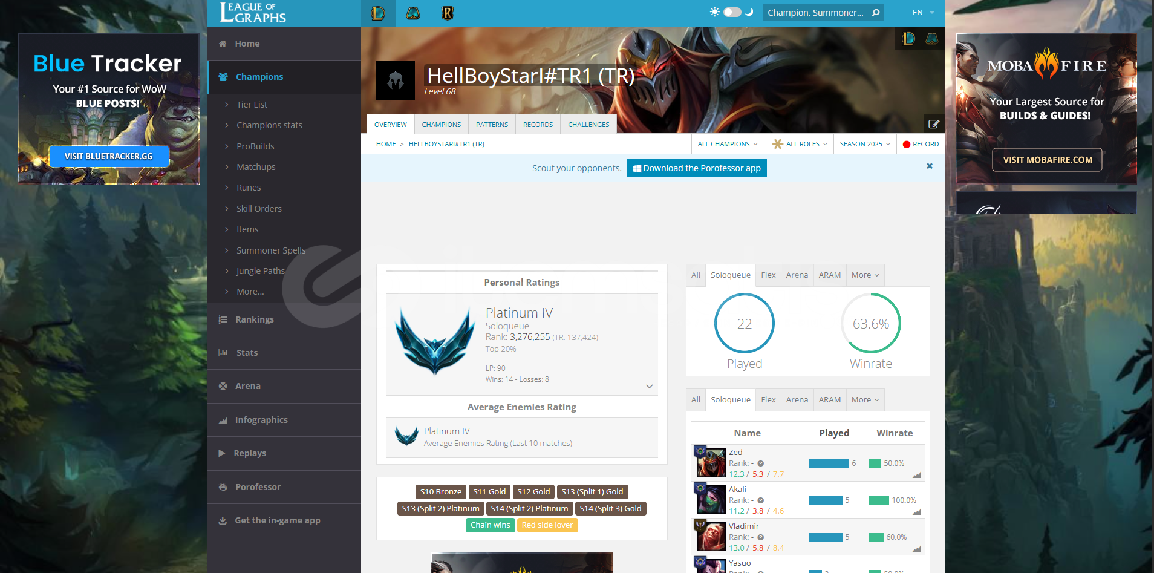Select Flex tab in winrate panel

[x=768, y=275]
